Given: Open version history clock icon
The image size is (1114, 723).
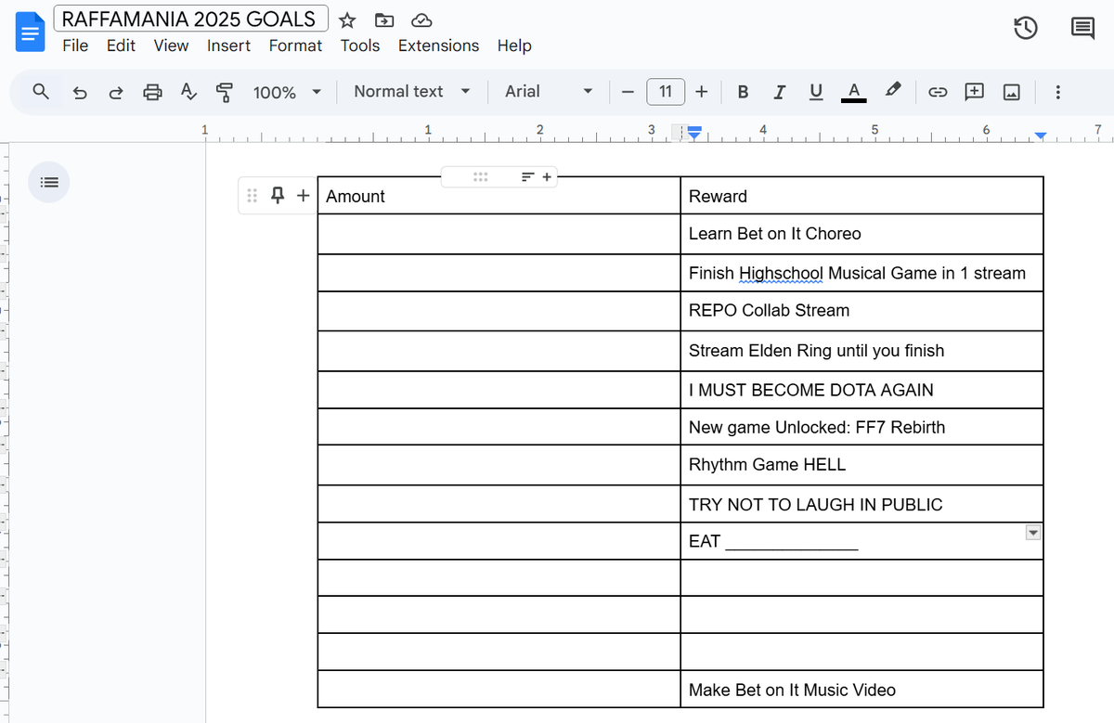Looking at the screenshot, I should pos(1025,29).
